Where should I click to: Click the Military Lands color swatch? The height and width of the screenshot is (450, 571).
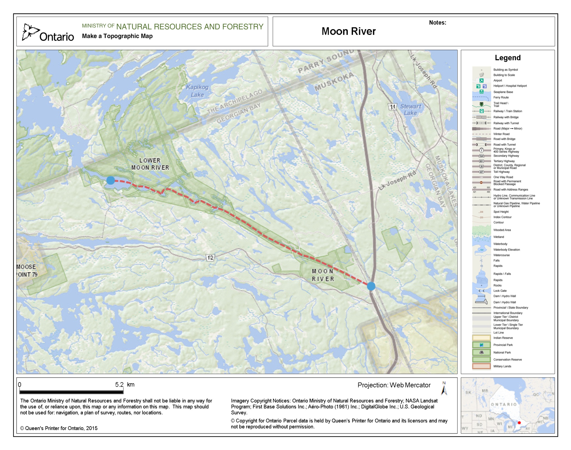(x=481, y=366)
